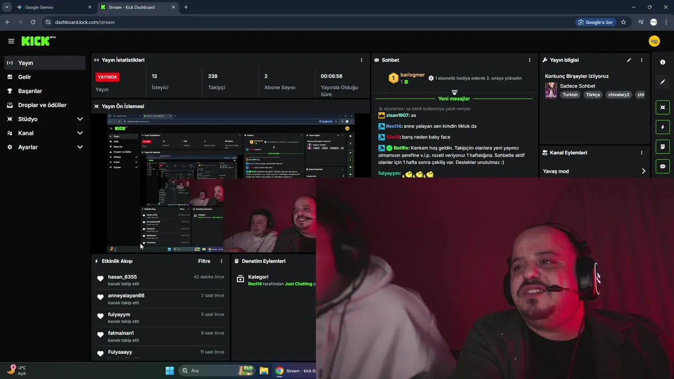
Task: Select the Stream - Kick Dashboard tab
Action: (138, 7)
